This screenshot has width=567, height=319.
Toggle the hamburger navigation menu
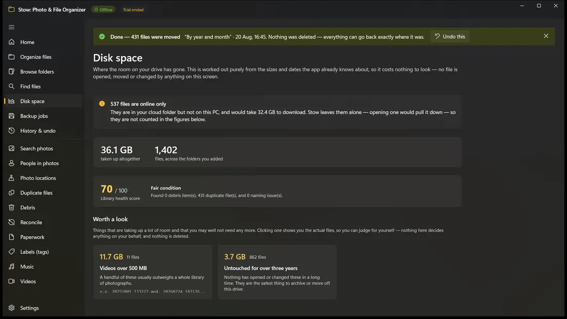pos(11,27)
